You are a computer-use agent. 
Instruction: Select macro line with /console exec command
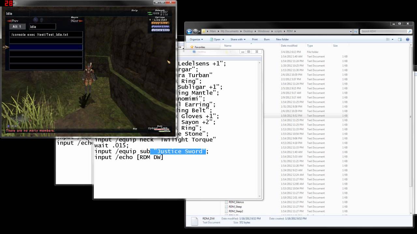pyautogui.click(x=46, y=34)
